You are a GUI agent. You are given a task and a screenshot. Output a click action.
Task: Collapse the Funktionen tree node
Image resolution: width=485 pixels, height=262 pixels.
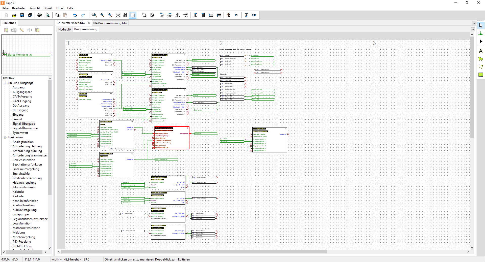[5, 138]
